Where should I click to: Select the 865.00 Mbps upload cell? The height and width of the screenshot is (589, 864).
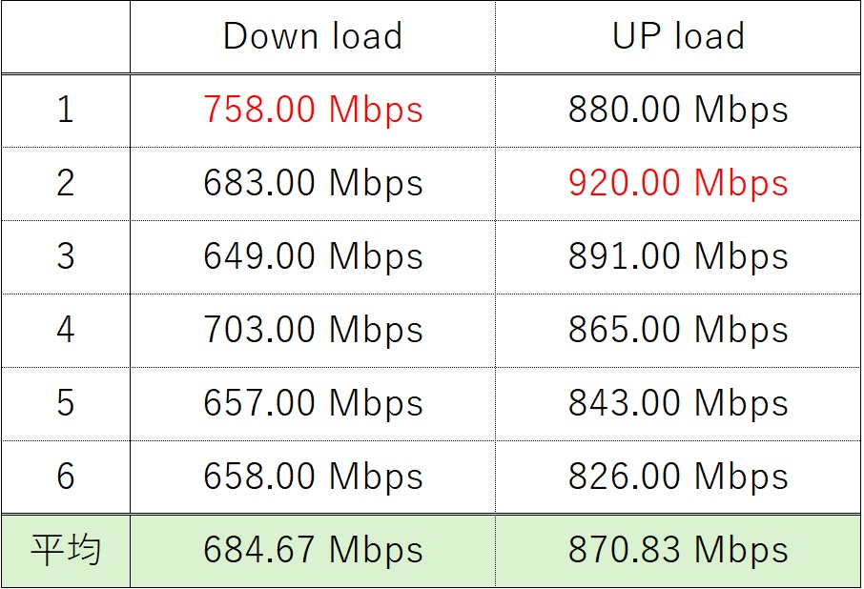[678, 331]
